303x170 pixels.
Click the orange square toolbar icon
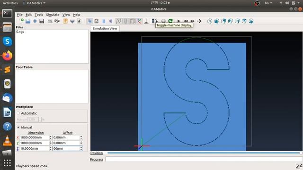65,21
